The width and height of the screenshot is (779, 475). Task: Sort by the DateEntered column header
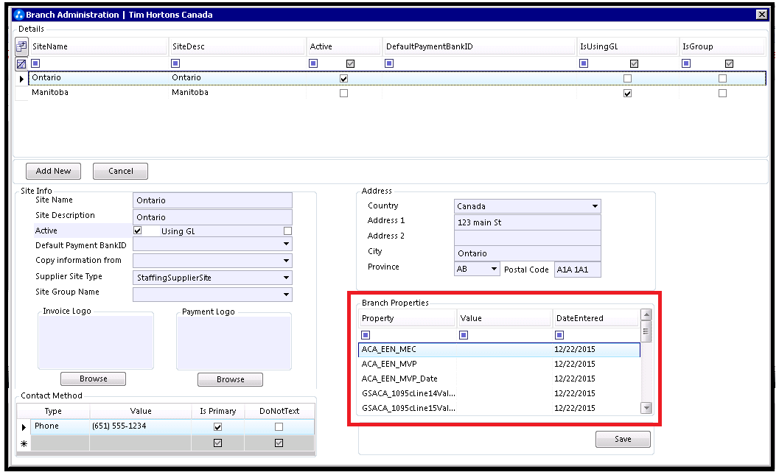click(595, 318)
